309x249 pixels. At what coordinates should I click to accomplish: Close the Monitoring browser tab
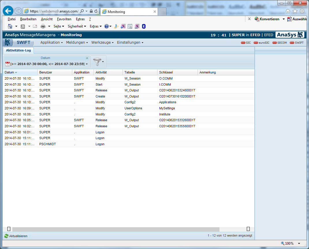tap(155, 12)
